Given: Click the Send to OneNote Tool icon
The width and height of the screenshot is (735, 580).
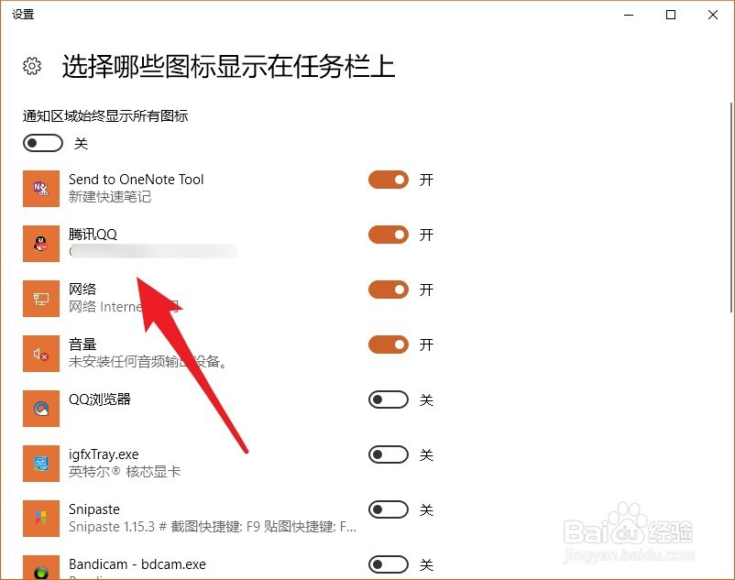Looking at the screenshot, I should [41, 189].
